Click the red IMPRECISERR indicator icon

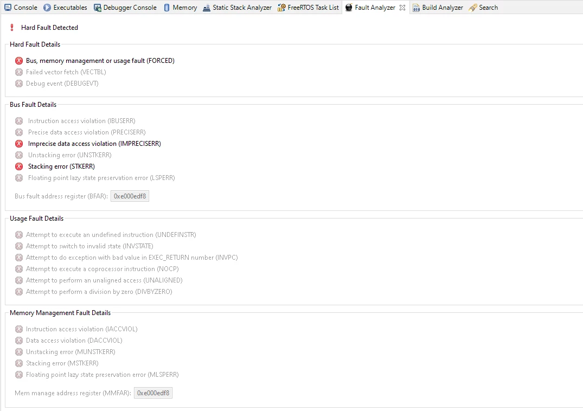pyautogui.click(x=19, y=144)
